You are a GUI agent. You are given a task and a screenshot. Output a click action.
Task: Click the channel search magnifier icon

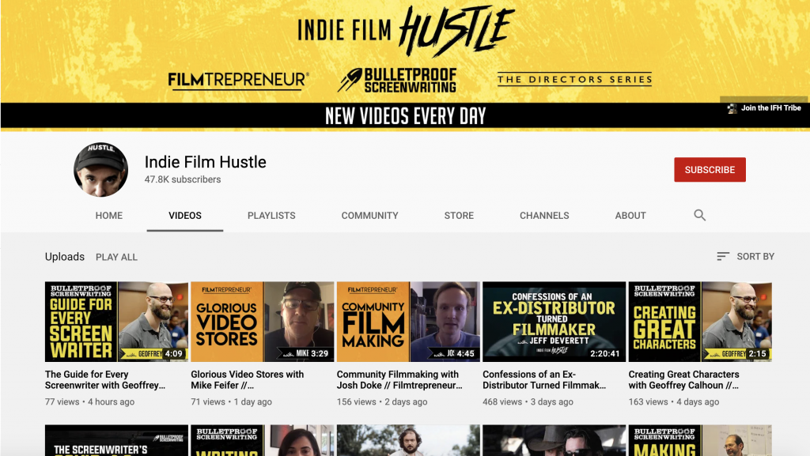point(699,215)
